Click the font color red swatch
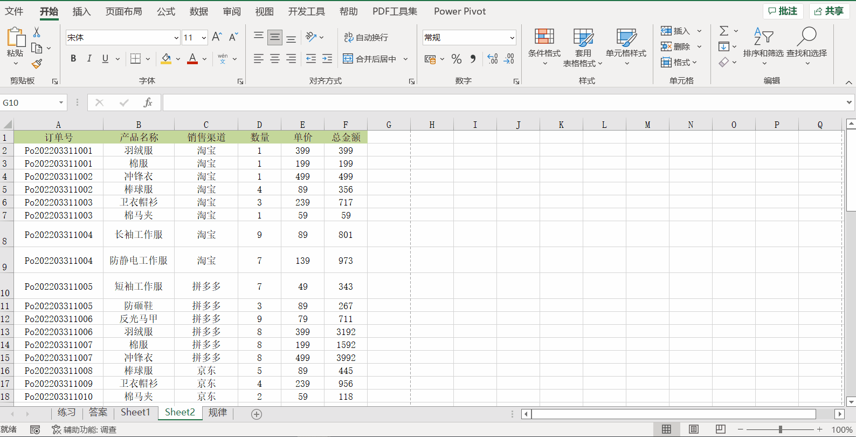 pos(192,59)
